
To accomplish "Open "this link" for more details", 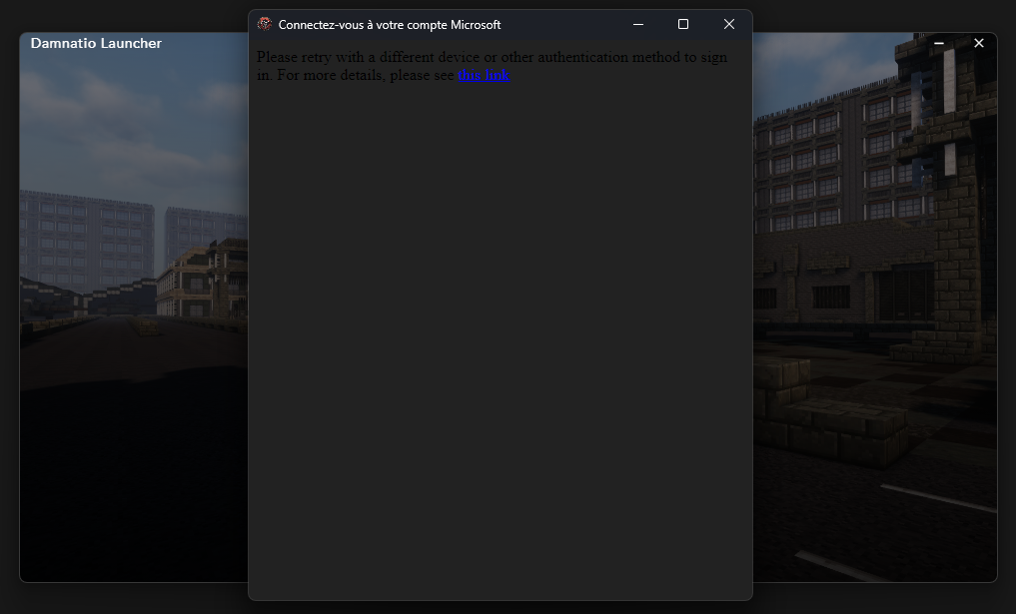I will [484, 75].
